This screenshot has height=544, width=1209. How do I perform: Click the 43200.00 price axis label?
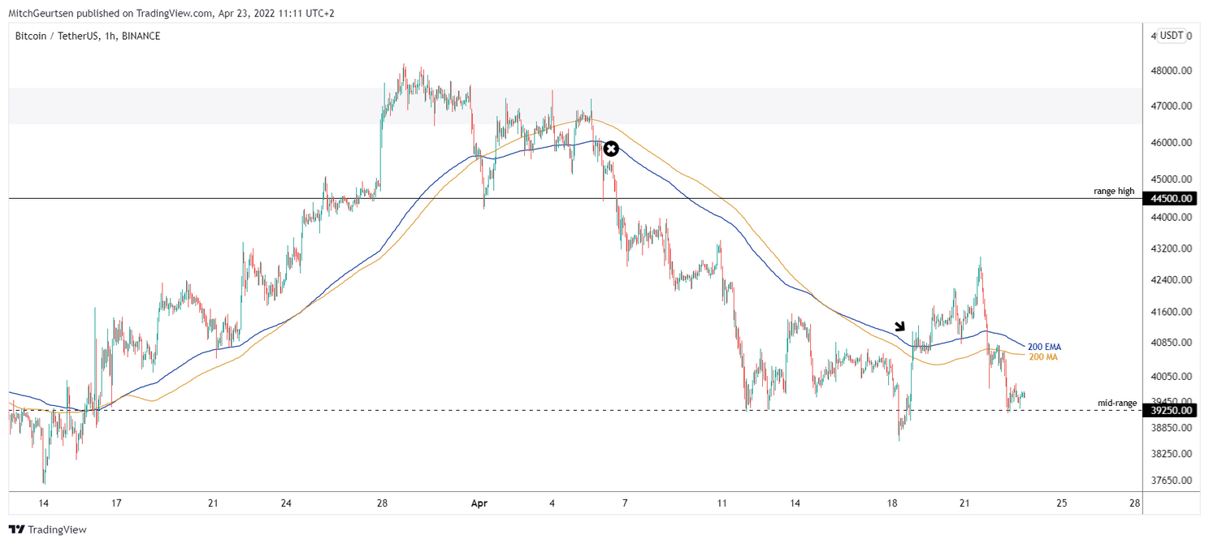[1171, 248]
